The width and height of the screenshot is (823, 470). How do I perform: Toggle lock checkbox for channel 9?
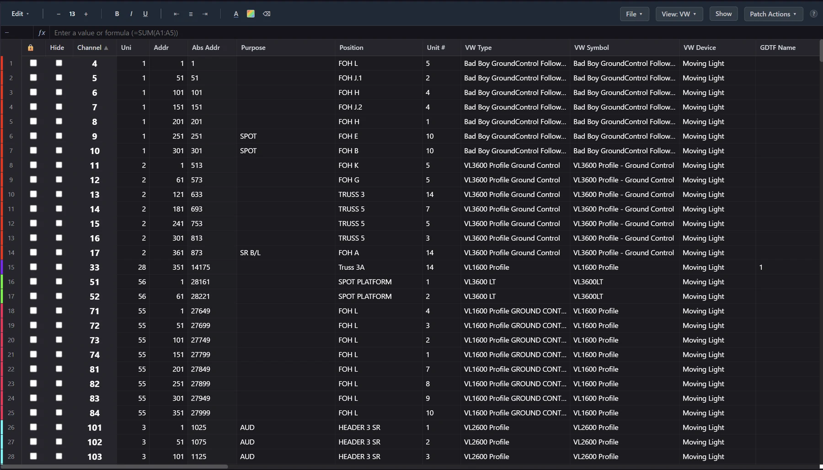coord(33,136)
